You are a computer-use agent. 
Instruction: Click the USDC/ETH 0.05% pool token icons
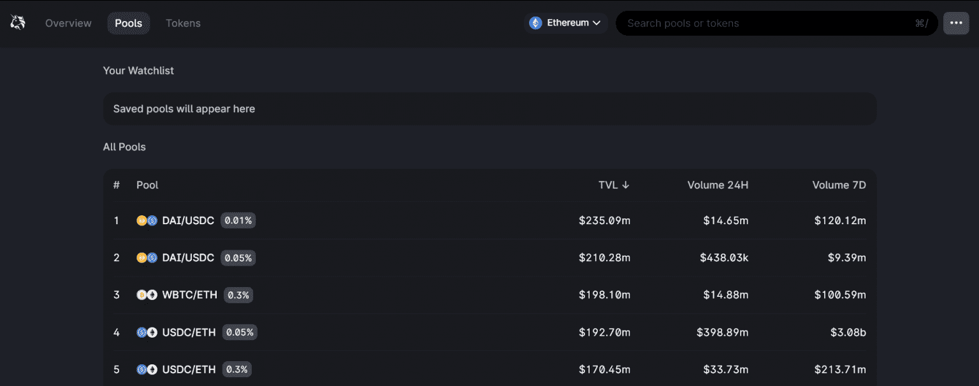click(x=147, y=332)
